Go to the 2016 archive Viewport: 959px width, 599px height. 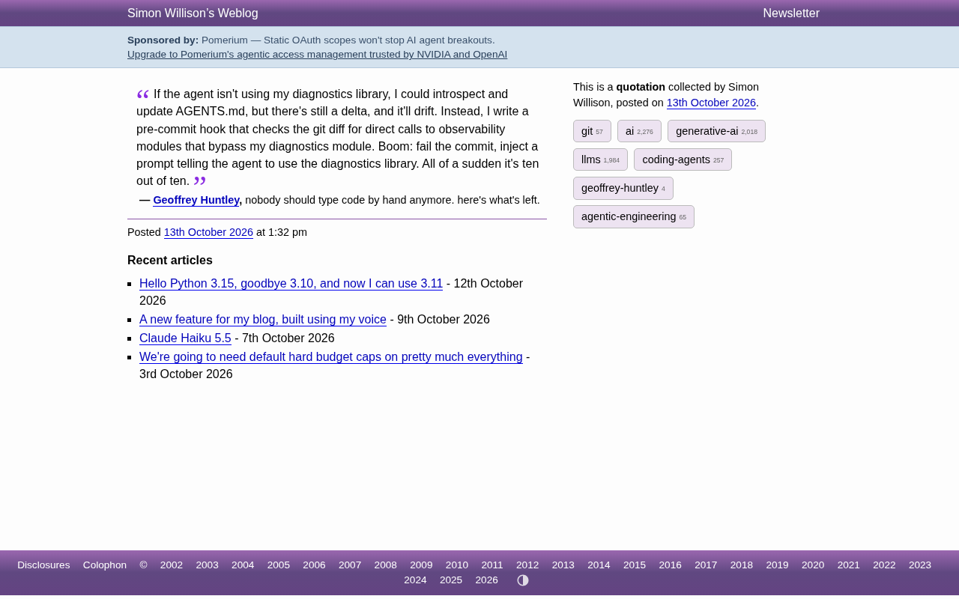tap(671, 565)
